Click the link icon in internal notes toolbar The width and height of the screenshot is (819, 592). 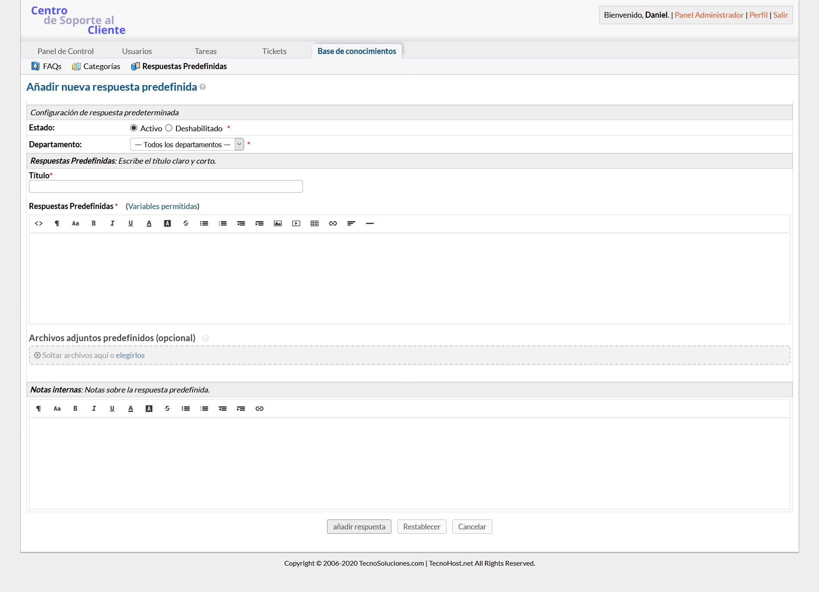[259, 408]
